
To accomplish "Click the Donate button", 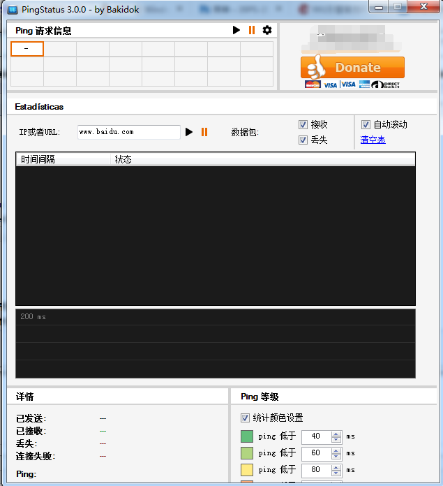I will tap(352, 67).
